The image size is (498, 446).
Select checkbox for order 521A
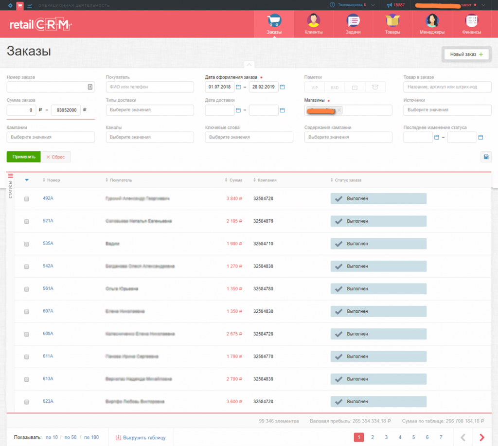pos(27,221)
